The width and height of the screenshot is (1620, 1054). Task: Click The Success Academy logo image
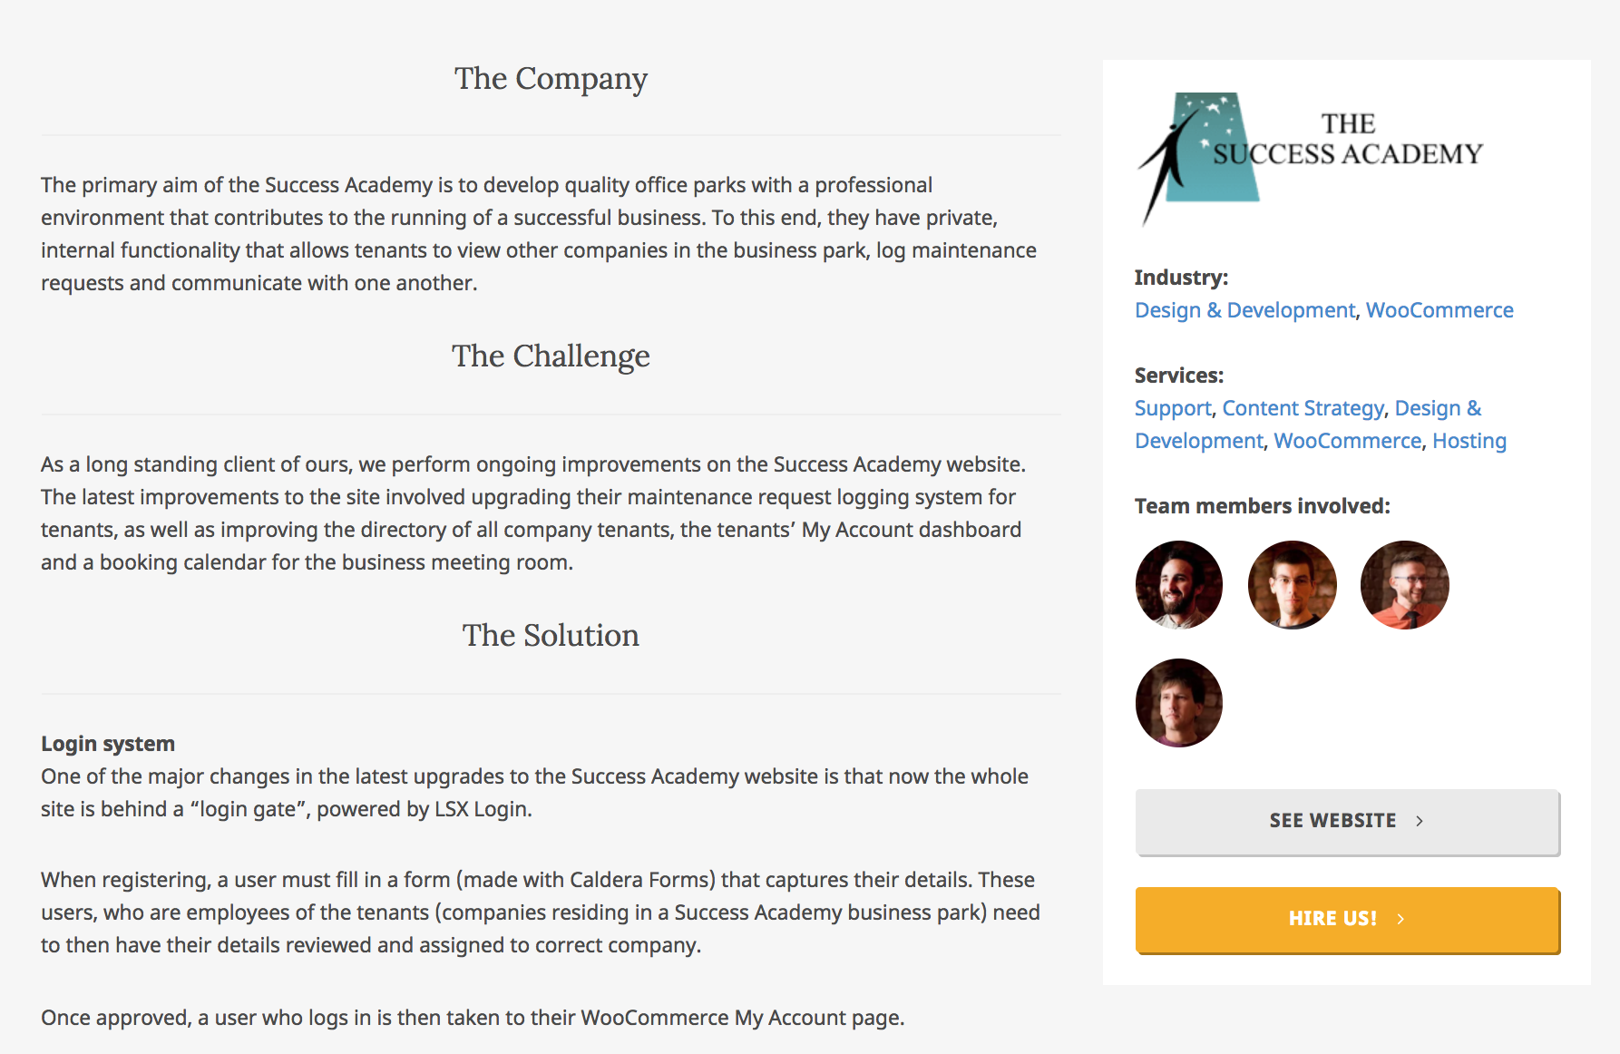point(1310,159)
